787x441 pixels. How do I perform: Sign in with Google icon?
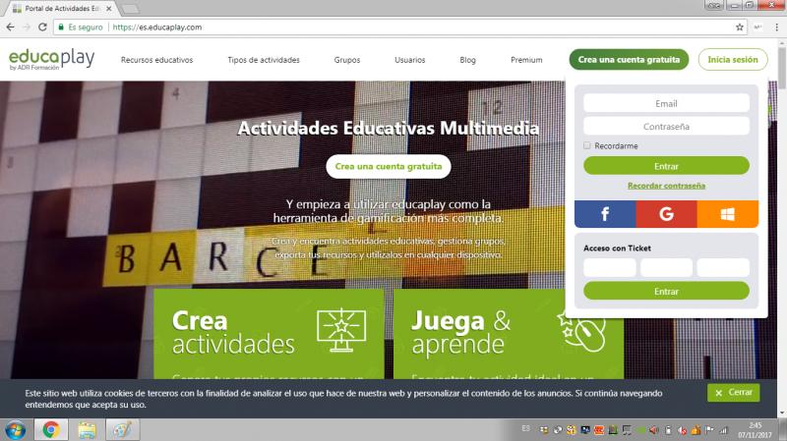666,214
